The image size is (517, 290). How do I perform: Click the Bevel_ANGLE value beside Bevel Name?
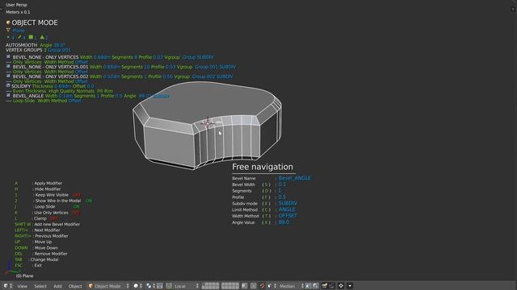click(x=294, y=178)
